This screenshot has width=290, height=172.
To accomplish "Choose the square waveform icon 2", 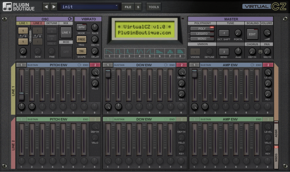I will pos(119,52).
